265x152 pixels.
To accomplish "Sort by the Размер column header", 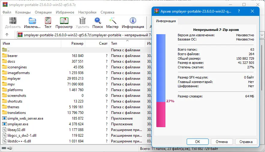I will click(73, 43).
